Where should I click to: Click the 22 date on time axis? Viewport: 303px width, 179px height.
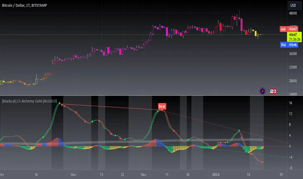click(x=123, y=174)
